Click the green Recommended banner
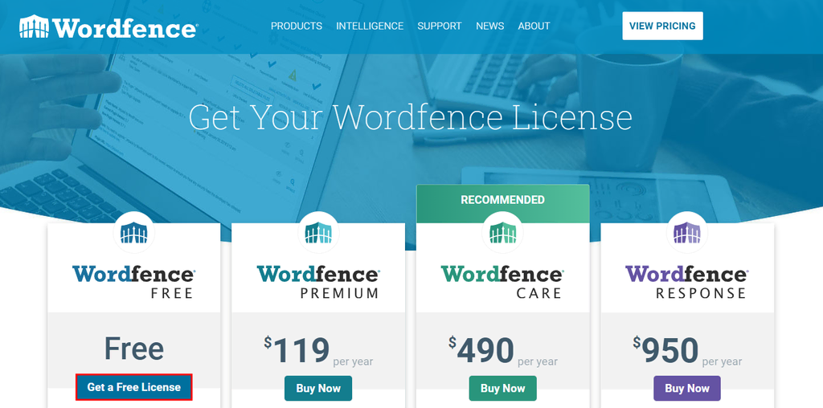 tap(503, 200)
